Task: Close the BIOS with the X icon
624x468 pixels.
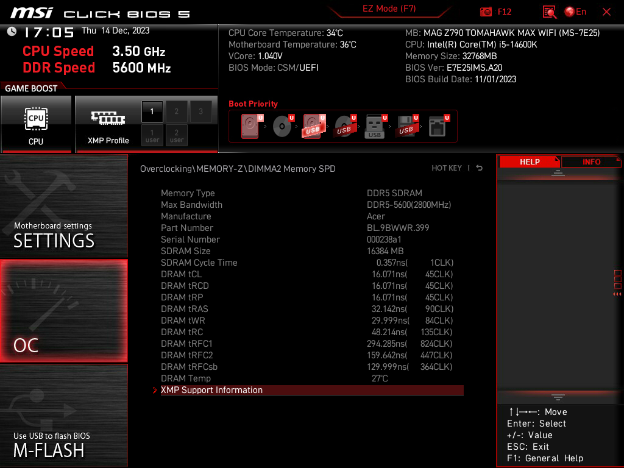Action: (x=606, y=12)
